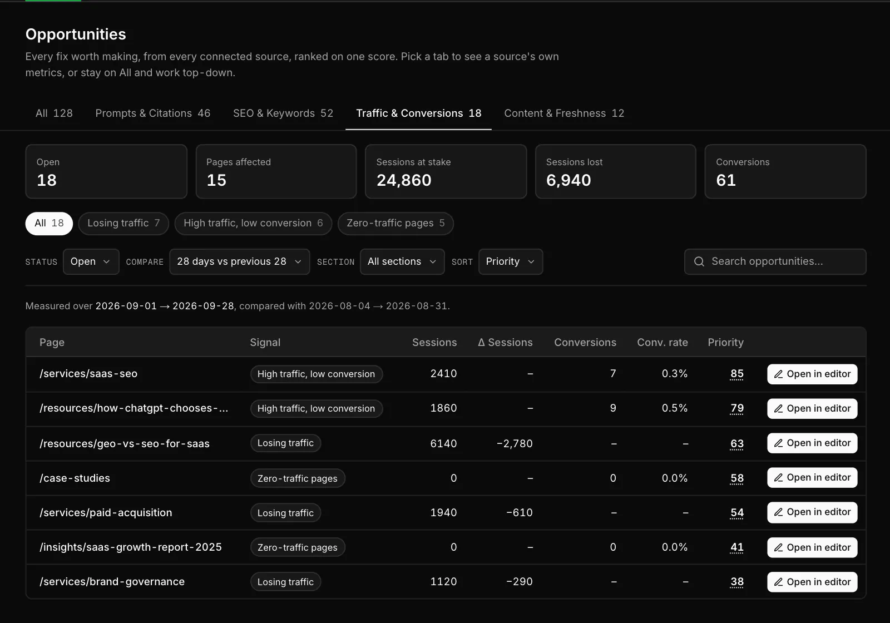Click the Sessions lost card

tap(615, 171)
